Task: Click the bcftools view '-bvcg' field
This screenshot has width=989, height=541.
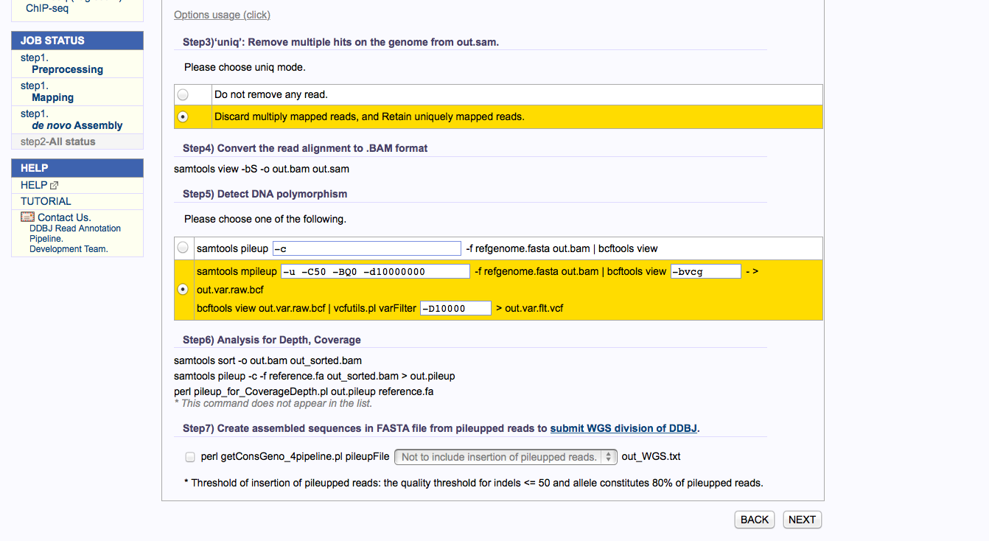Action: [x=705, y=271]
